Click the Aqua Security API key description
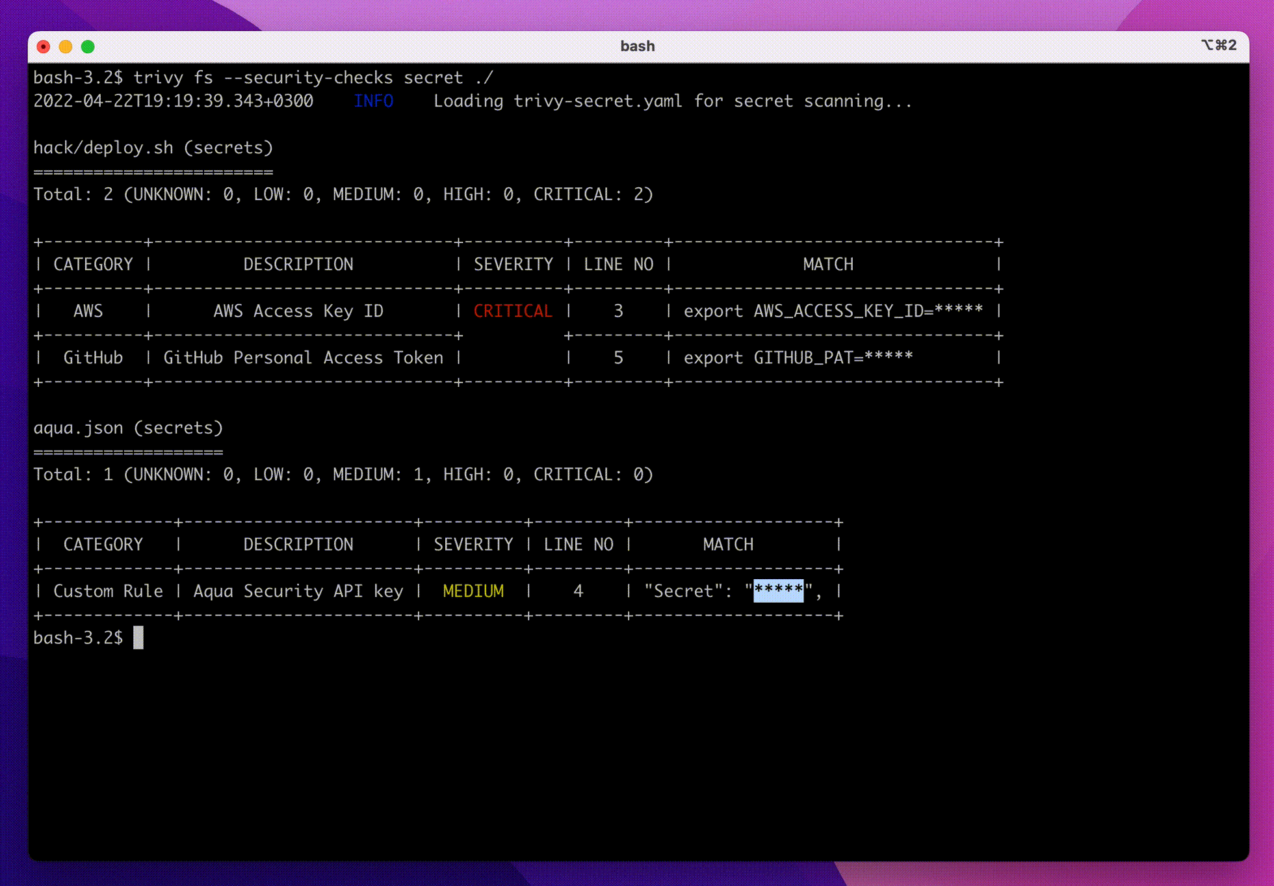1274x886 pixels. pos(298,592)
